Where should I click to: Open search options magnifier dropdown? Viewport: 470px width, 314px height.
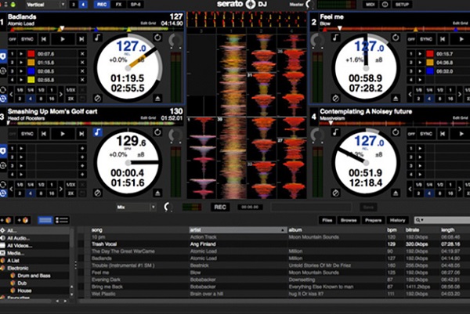coord(419,220)
